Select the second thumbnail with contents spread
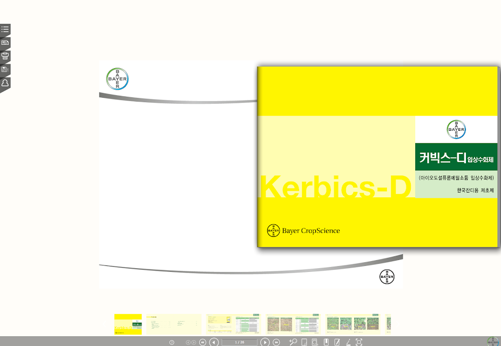This screenshot has width=501, height=346. point(174,324)
